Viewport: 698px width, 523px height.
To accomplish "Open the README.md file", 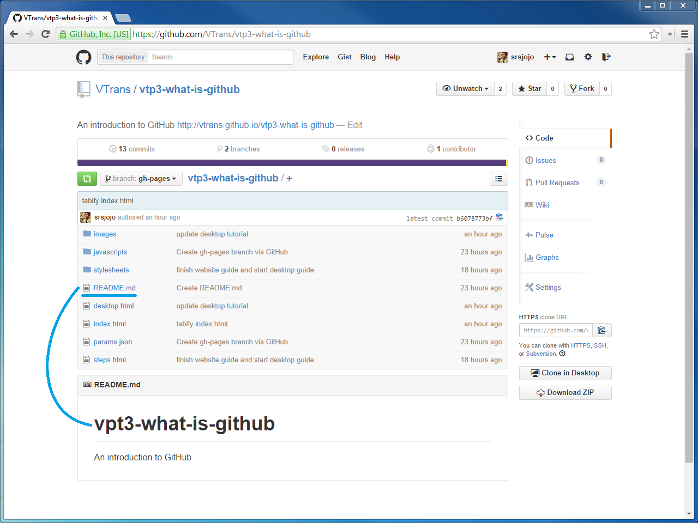I will 115,288.
